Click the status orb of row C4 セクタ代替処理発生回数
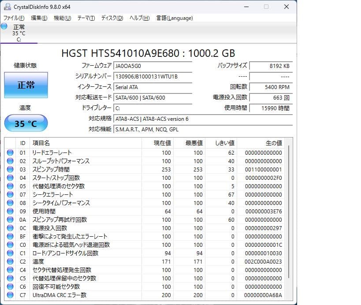The image size is (361, 305). tap(10, 270)
